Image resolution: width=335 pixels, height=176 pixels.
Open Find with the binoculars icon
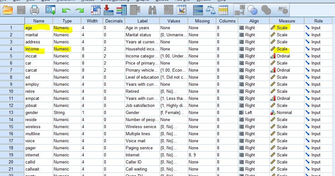(x=152, y=10)
